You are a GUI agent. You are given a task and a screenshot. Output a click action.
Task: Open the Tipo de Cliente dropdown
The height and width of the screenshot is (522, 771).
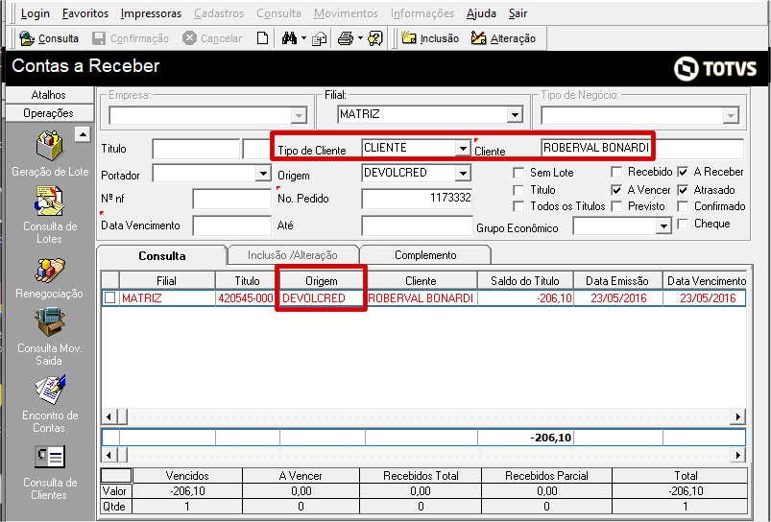click(x=462, y=149)
